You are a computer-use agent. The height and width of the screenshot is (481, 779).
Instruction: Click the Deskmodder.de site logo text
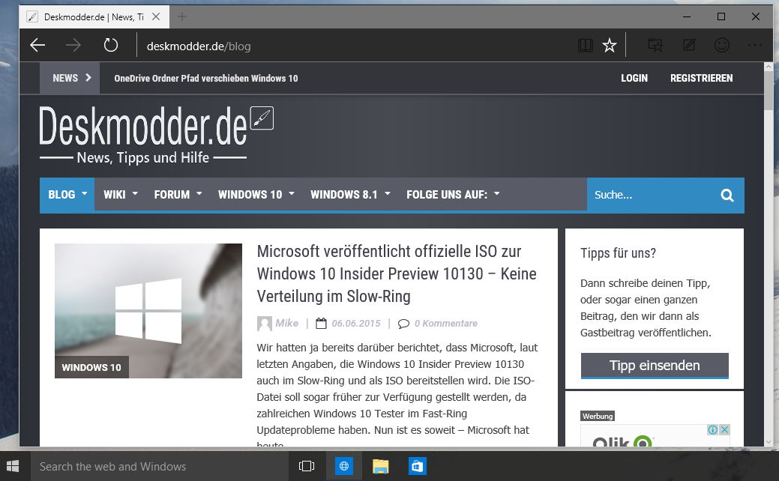tap(143, 126)
